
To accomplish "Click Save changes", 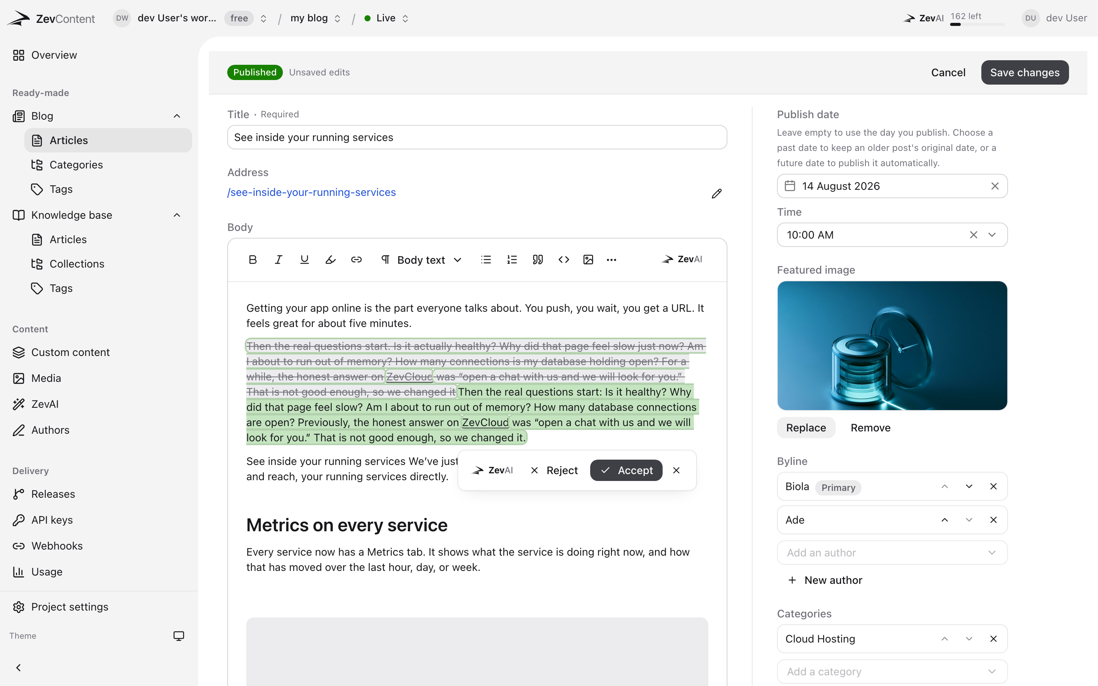I will 1024,72.
